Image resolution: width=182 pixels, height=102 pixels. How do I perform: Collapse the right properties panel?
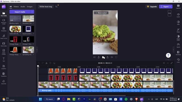[173, 50]
